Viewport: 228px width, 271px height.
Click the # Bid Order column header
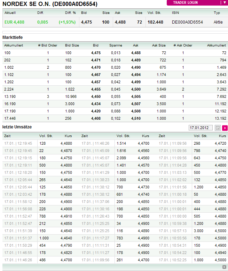[47, 45]
